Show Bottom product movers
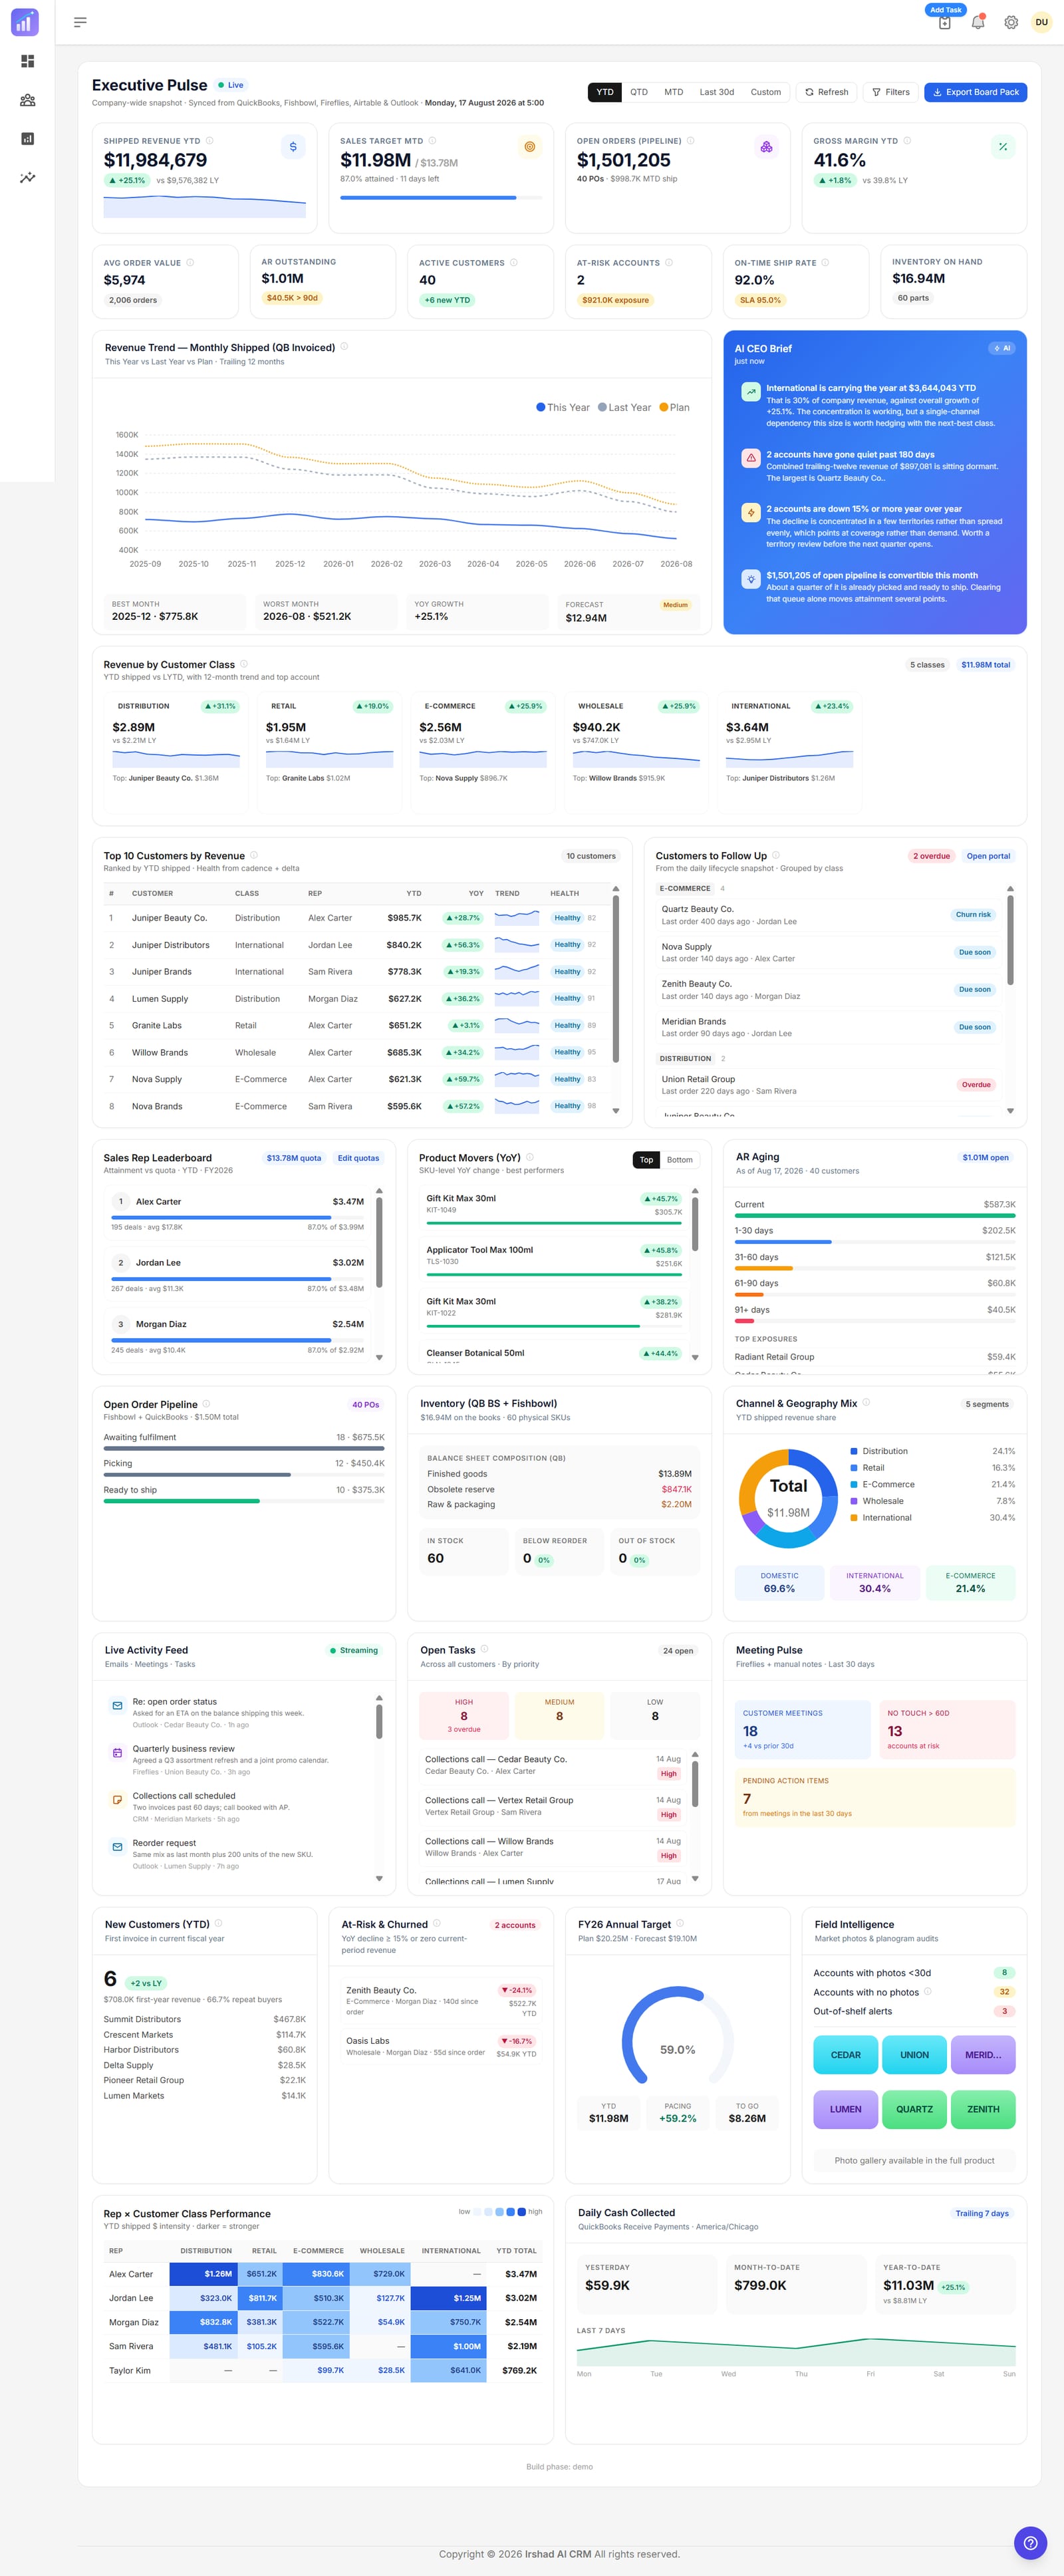The image size is (1064, 2576). pos(680,1160)
